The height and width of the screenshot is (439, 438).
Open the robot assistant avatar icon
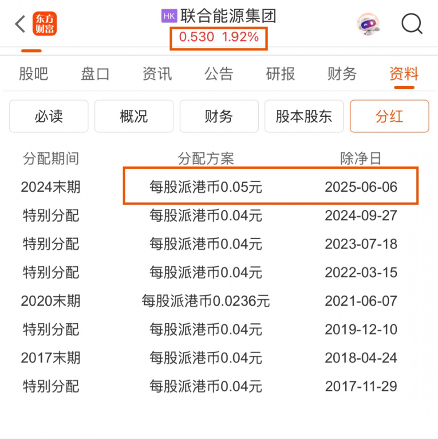pos(368,24)
